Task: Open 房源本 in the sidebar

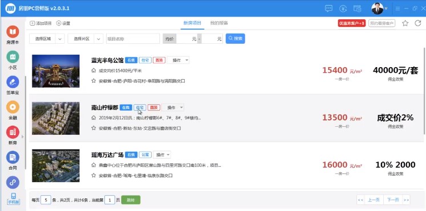Action: pos(13,32)
